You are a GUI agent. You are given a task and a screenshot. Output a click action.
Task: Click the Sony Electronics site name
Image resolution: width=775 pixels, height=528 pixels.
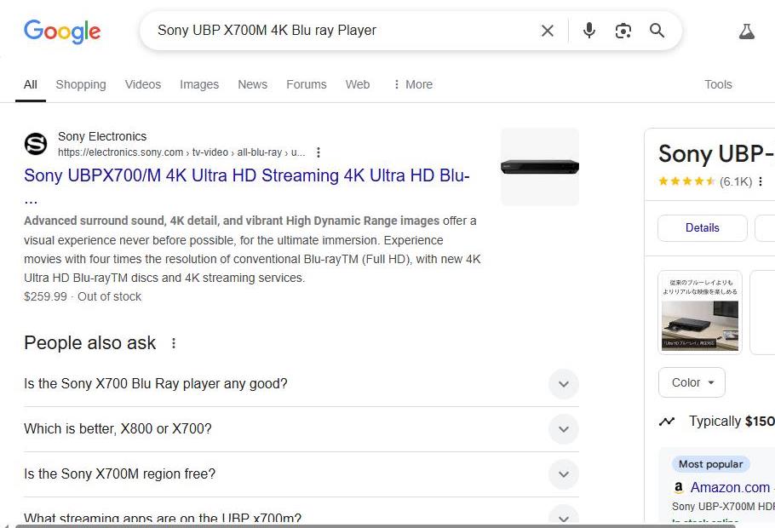[x=102, y=136]
